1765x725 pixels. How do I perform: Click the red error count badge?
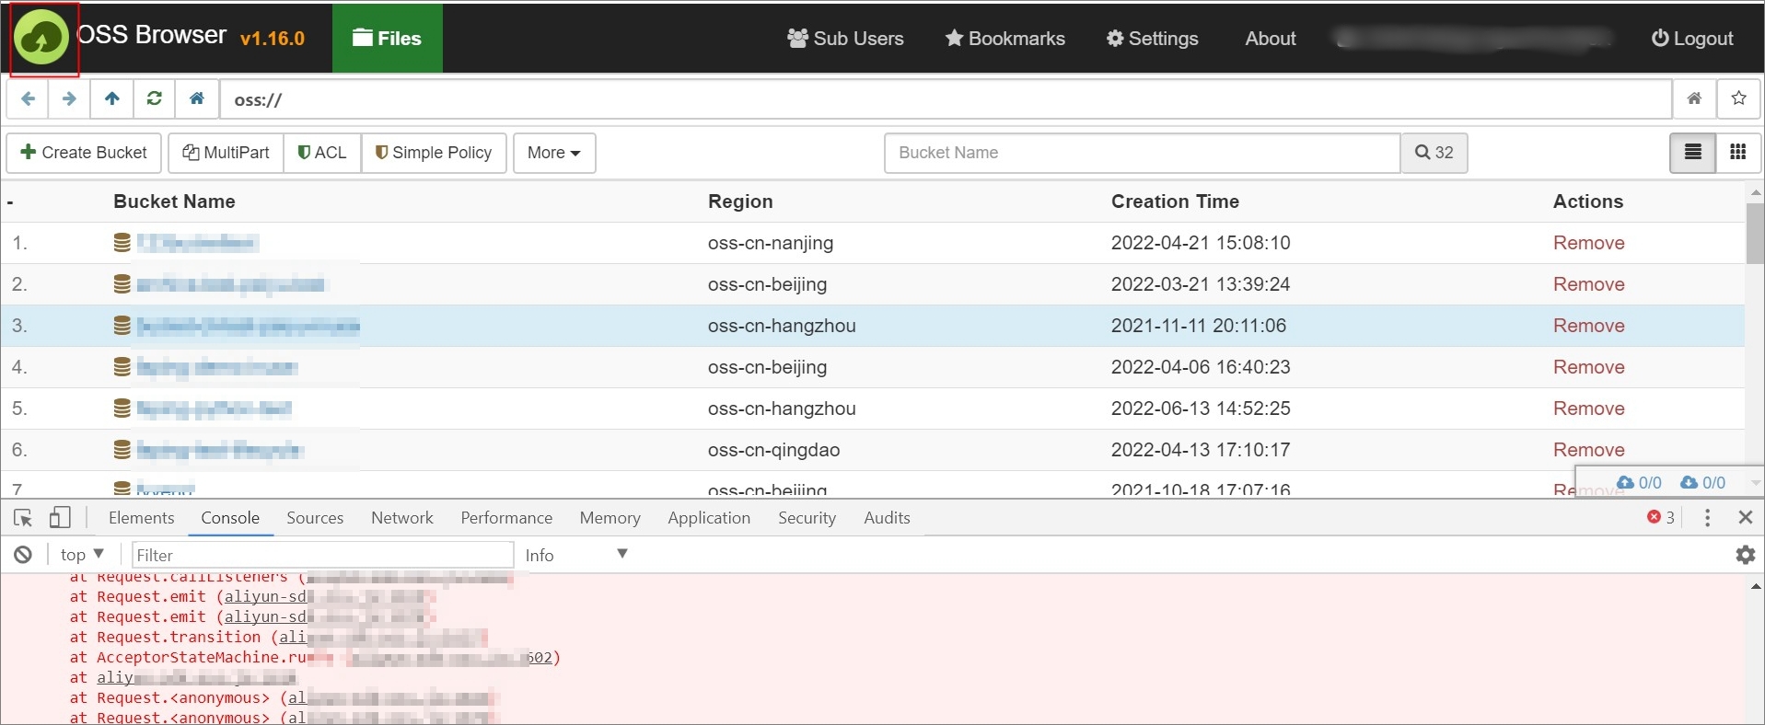pos(1661,518)
